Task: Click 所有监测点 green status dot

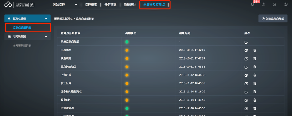Action: (127, 108)
